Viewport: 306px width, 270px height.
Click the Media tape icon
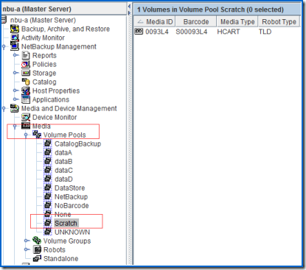pyautogui.click(x=26, y=126)
